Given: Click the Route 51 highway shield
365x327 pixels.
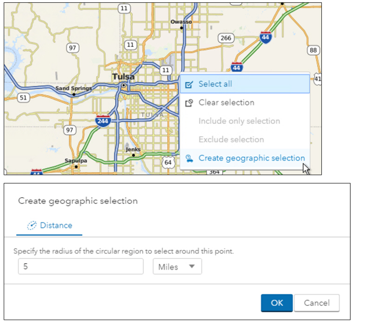Looking at the screenshot, I should (23, 98).
